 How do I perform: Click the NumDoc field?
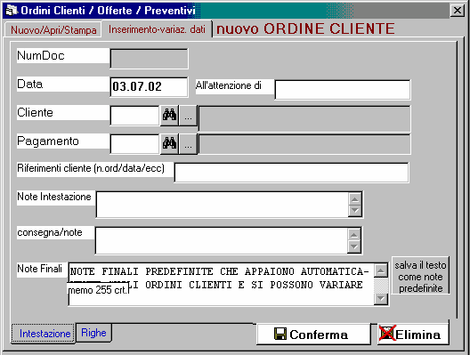(x=149, y=59)
